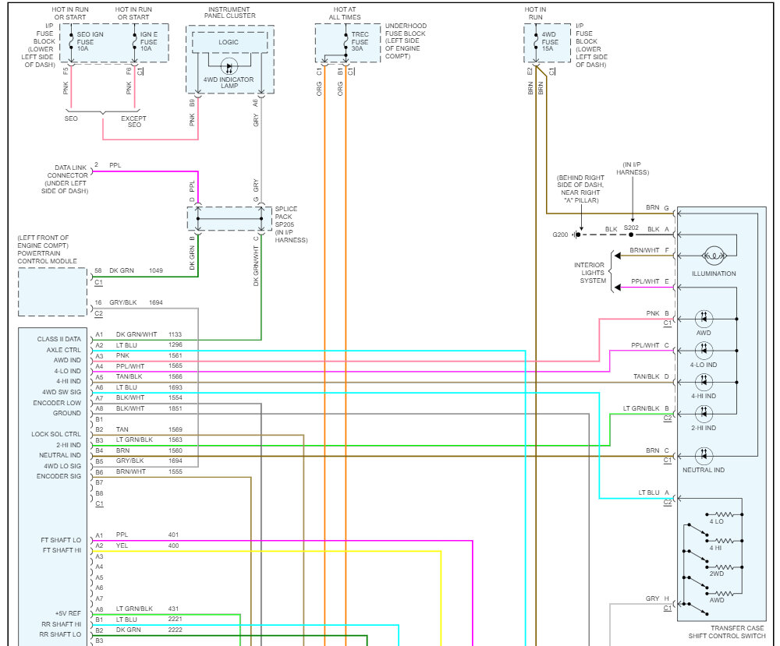This screenshot has width=780, height=646.
Task: Select the LED symbol above right-side 4-LO IND
Action: (704, 351)
